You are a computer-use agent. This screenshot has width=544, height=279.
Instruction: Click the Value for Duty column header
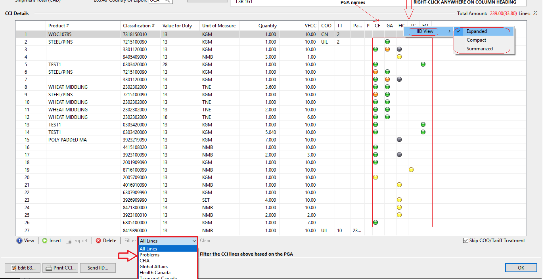pyautogui.click(x=180, y=26)
